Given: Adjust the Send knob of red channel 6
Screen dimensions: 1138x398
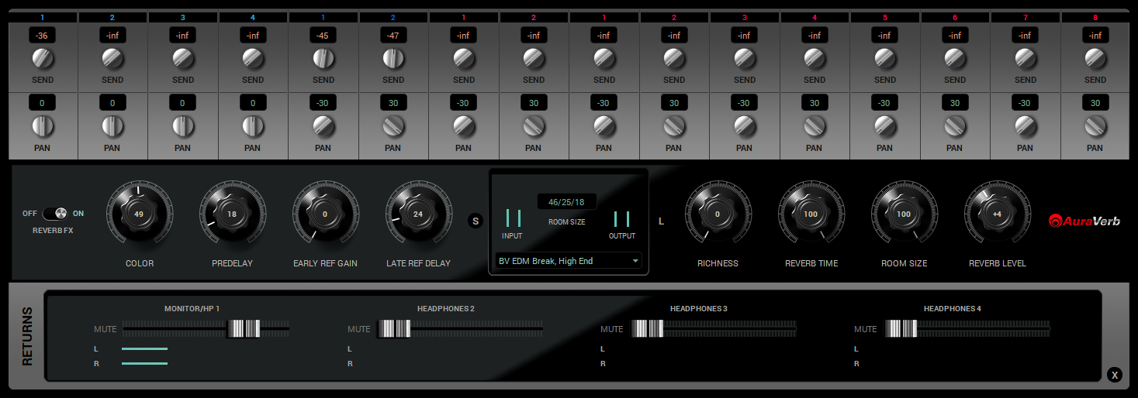Looking at the screenshot, I should [x=955, y=59].
